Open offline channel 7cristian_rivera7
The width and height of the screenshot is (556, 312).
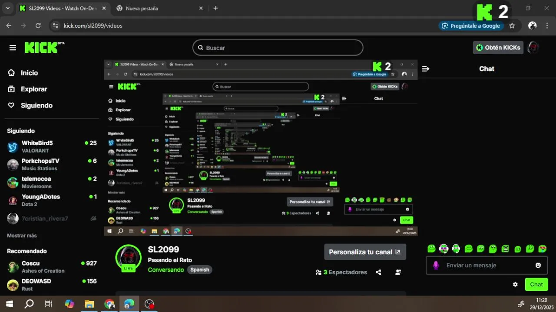(52, 218)
